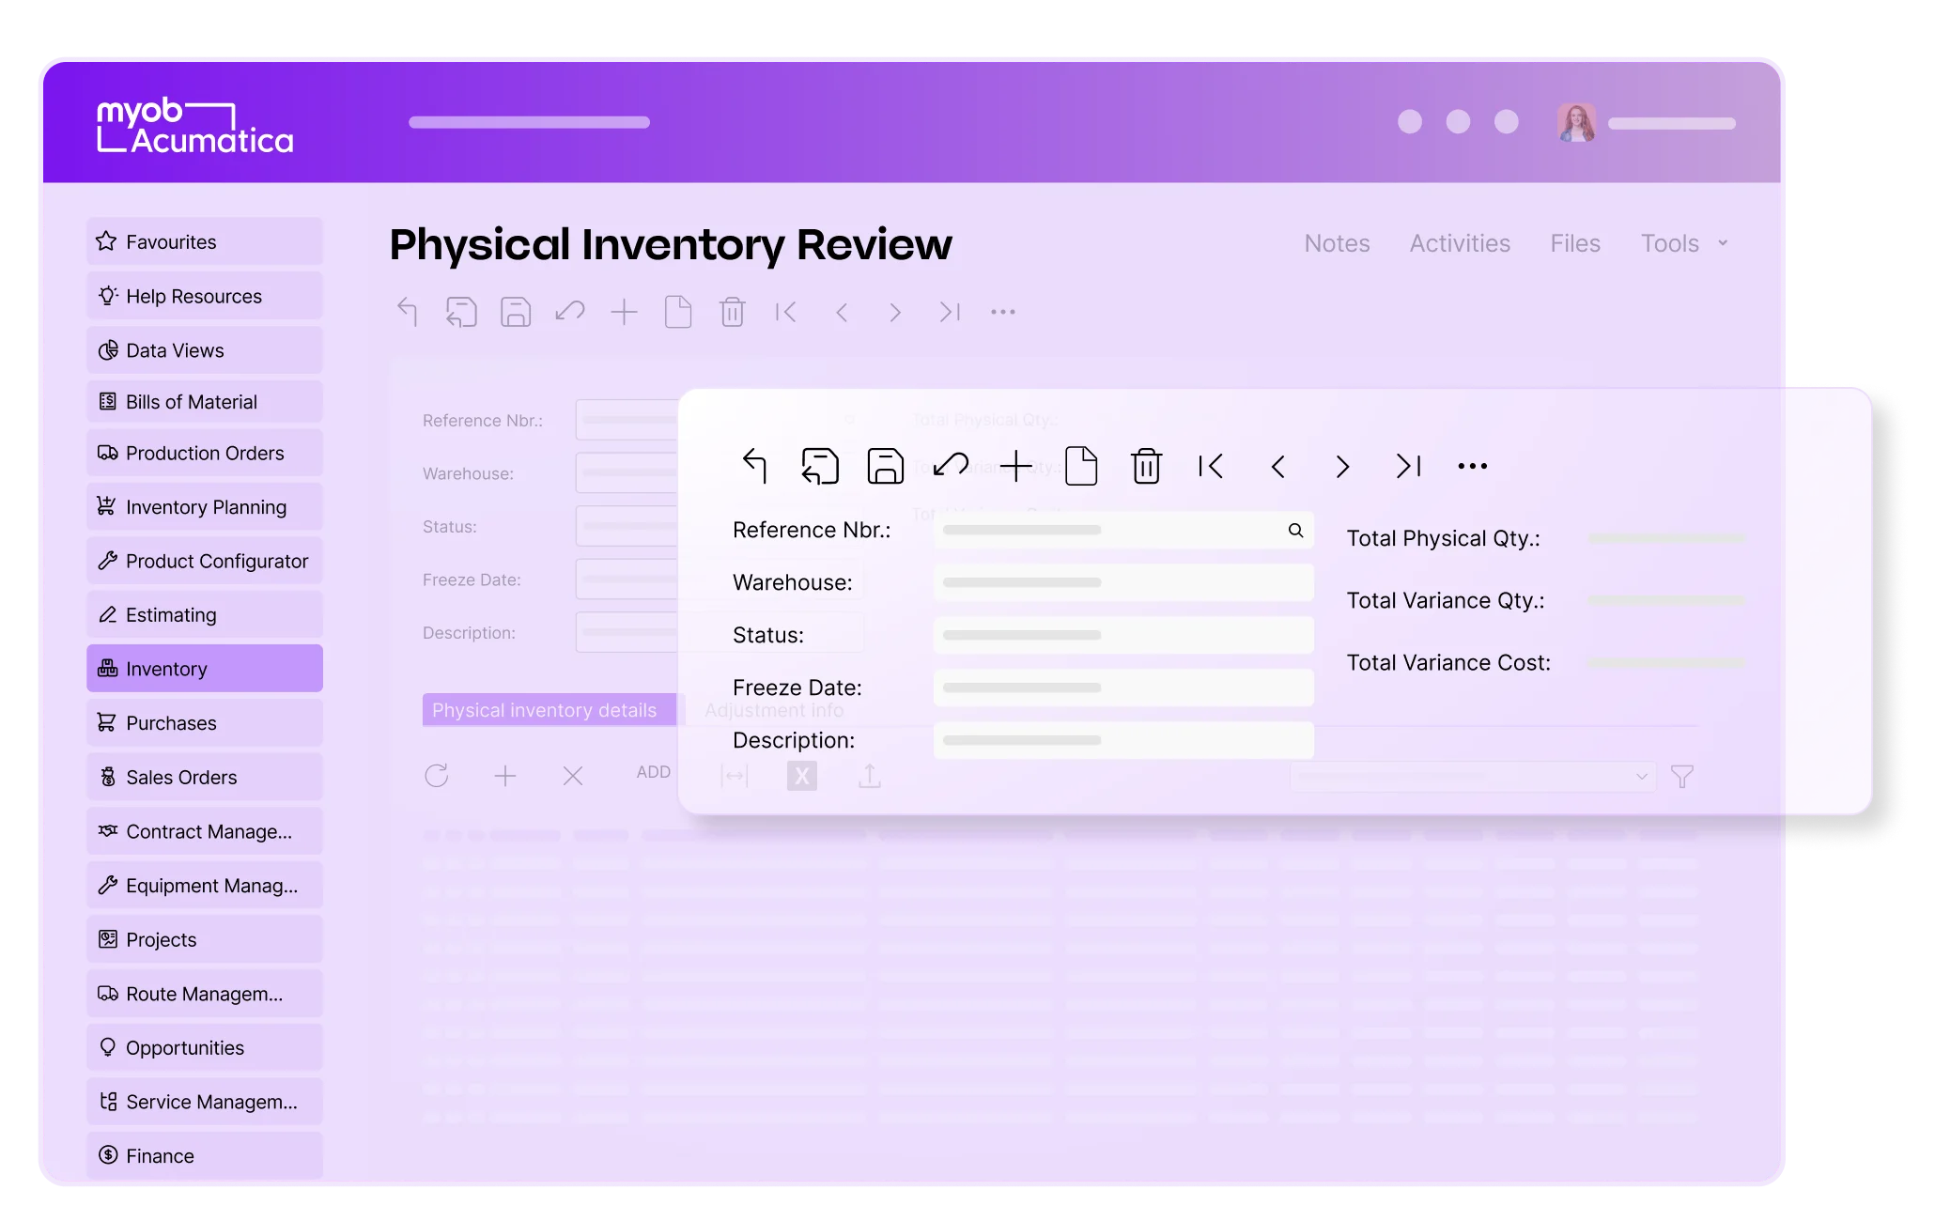
Task: Click the header search bar
Action: [529, 122]
